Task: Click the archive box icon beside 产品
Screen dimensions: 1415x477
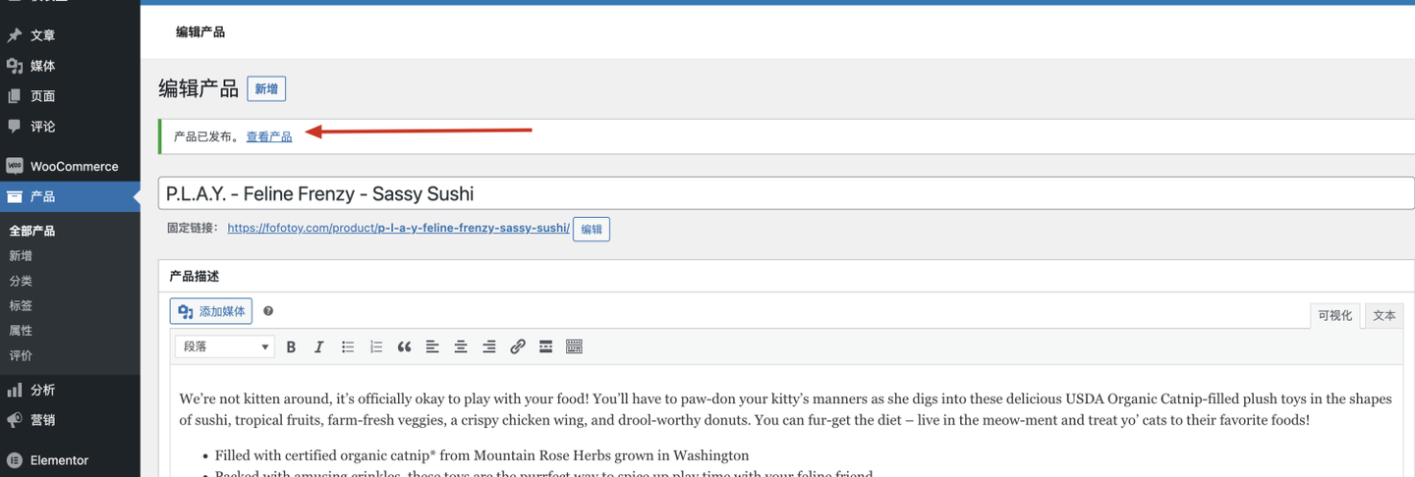Action: [x=15, y=196]
